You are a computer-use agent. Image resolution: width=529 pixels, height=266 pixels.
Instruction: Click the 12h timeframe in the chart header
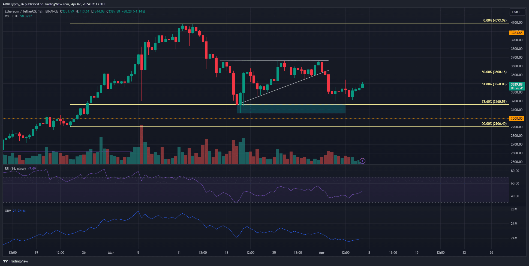pyautogui.click(x=41, y=11)
